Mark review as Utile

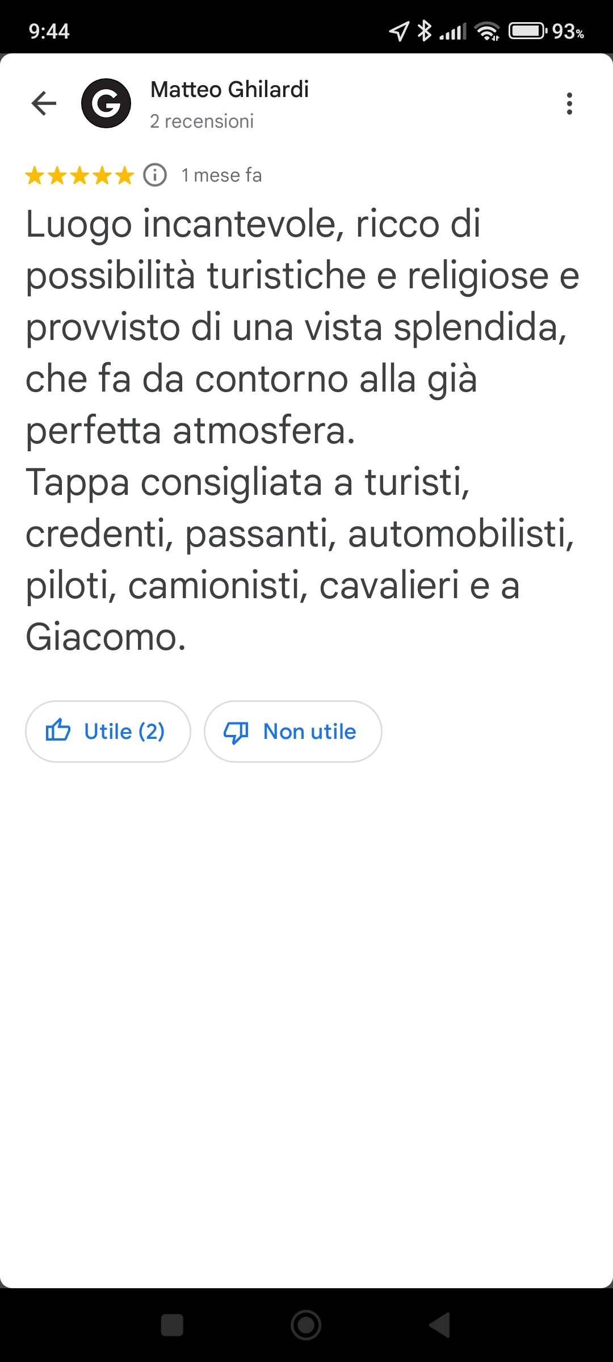pos(108,732)
